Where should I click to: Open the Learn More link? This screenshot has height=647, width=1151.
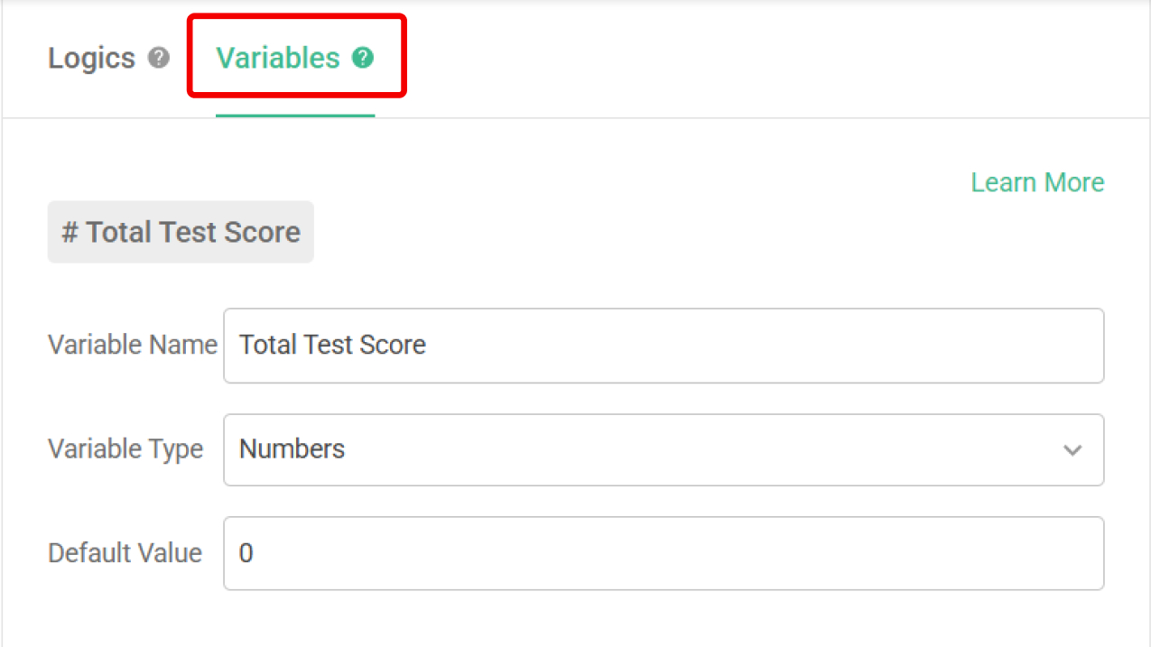coord(1037,182)
